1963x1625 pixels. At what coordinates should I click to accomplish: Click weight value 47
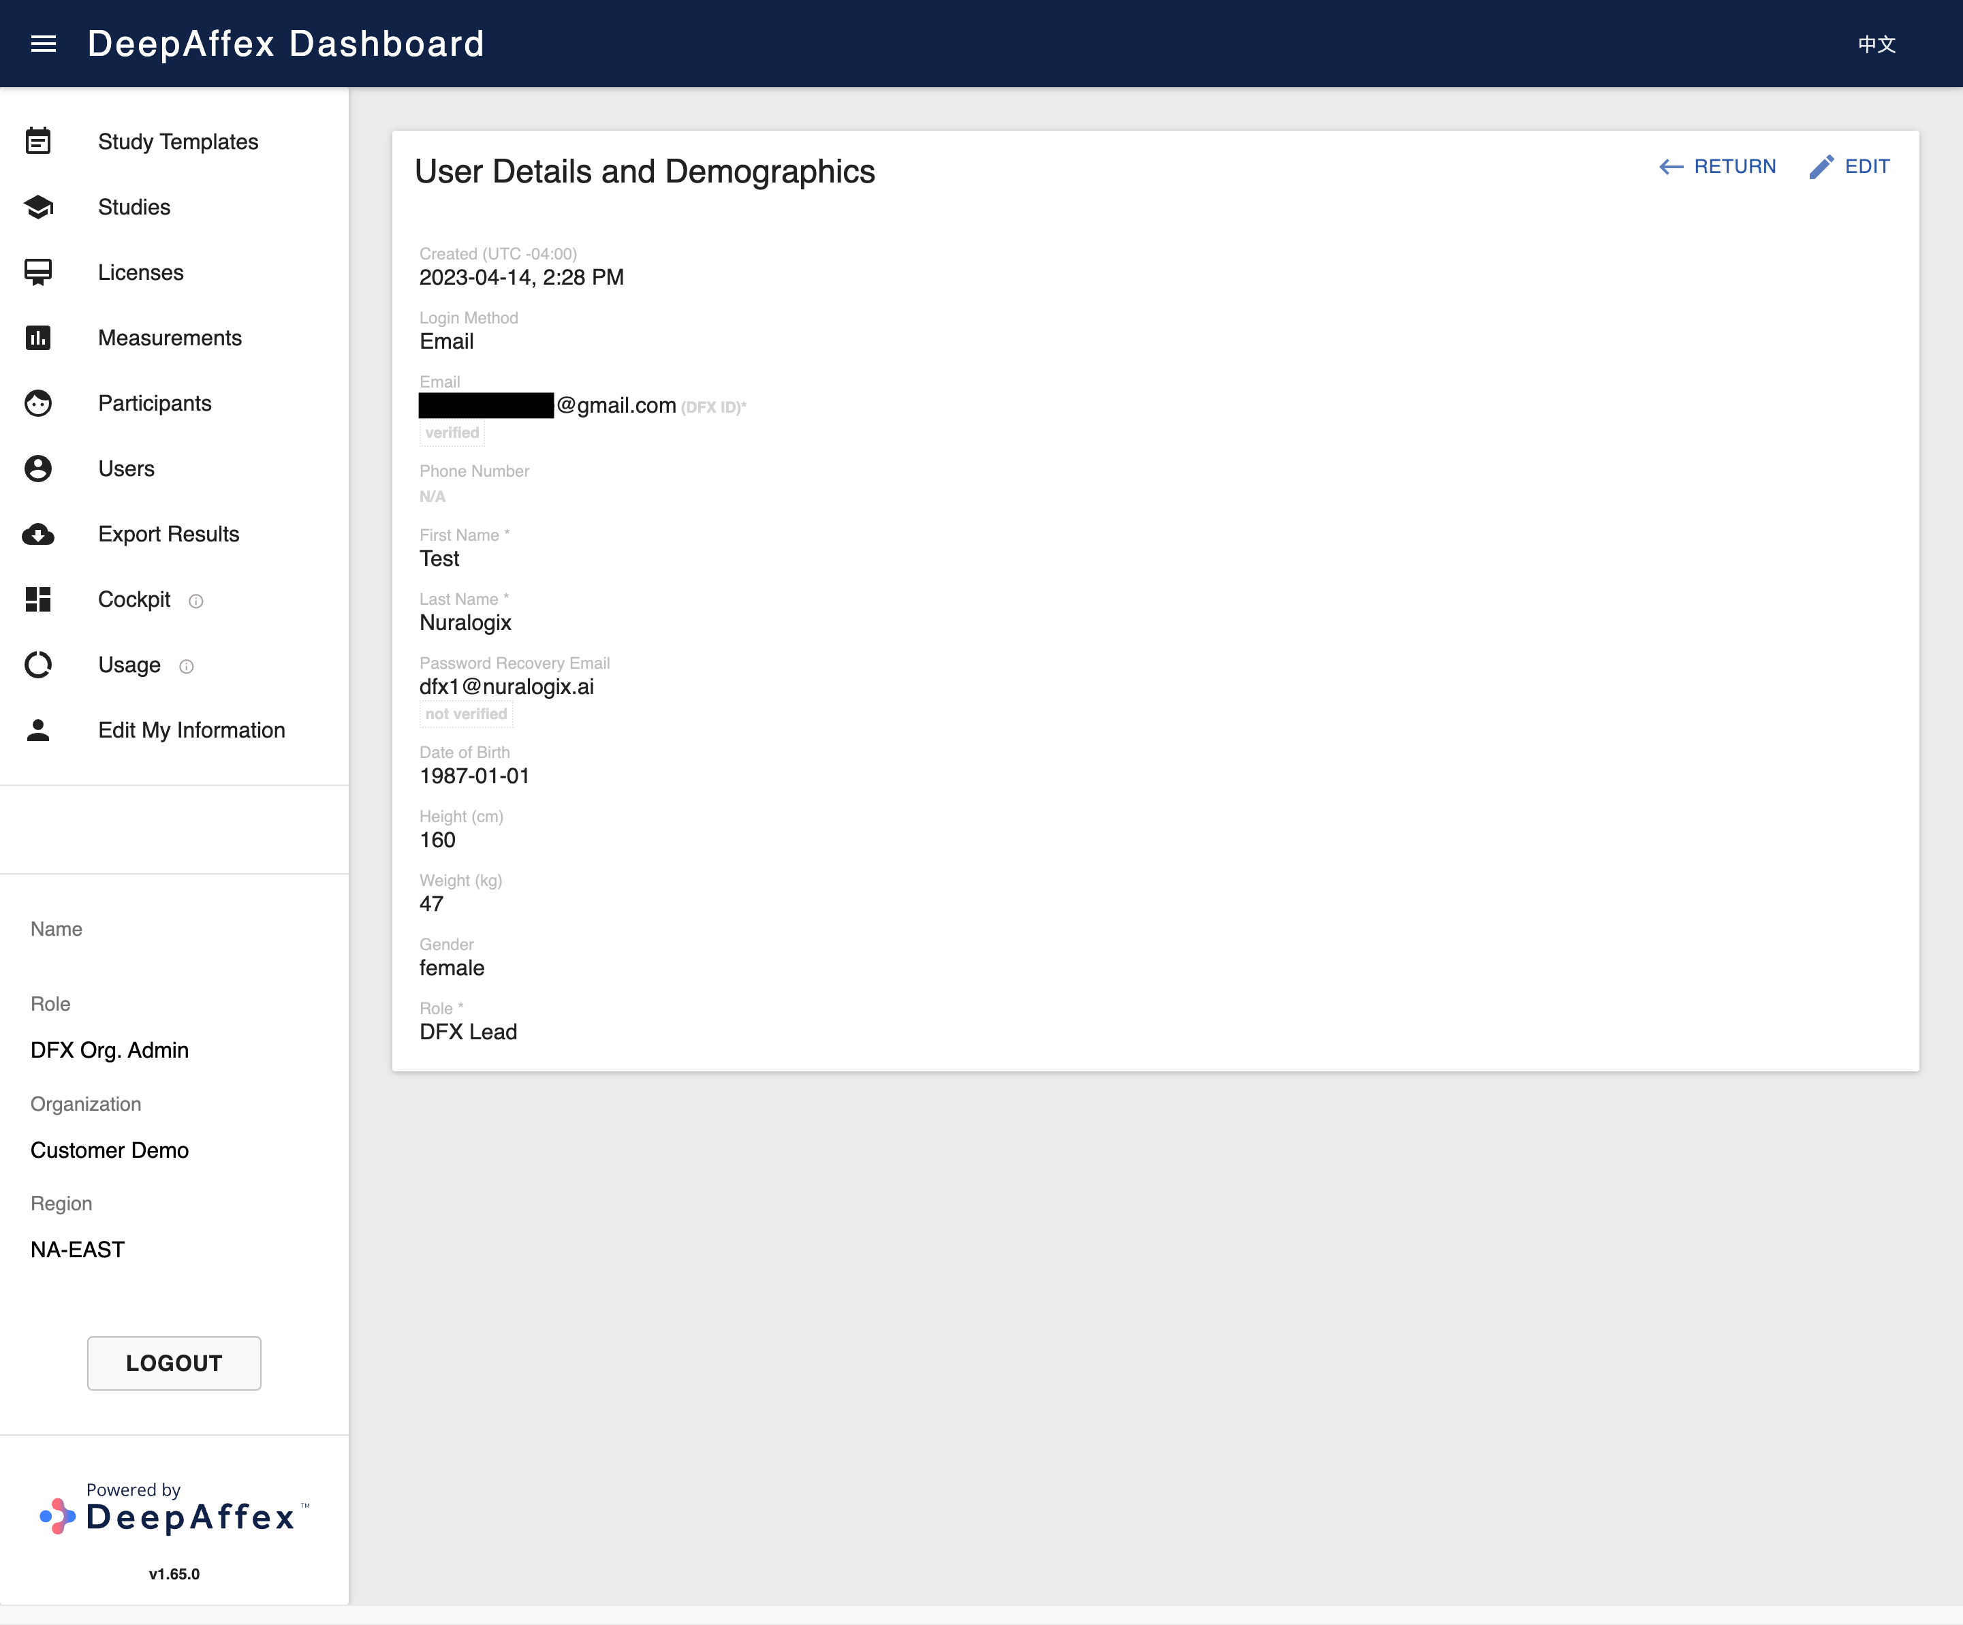pos(431,904)
